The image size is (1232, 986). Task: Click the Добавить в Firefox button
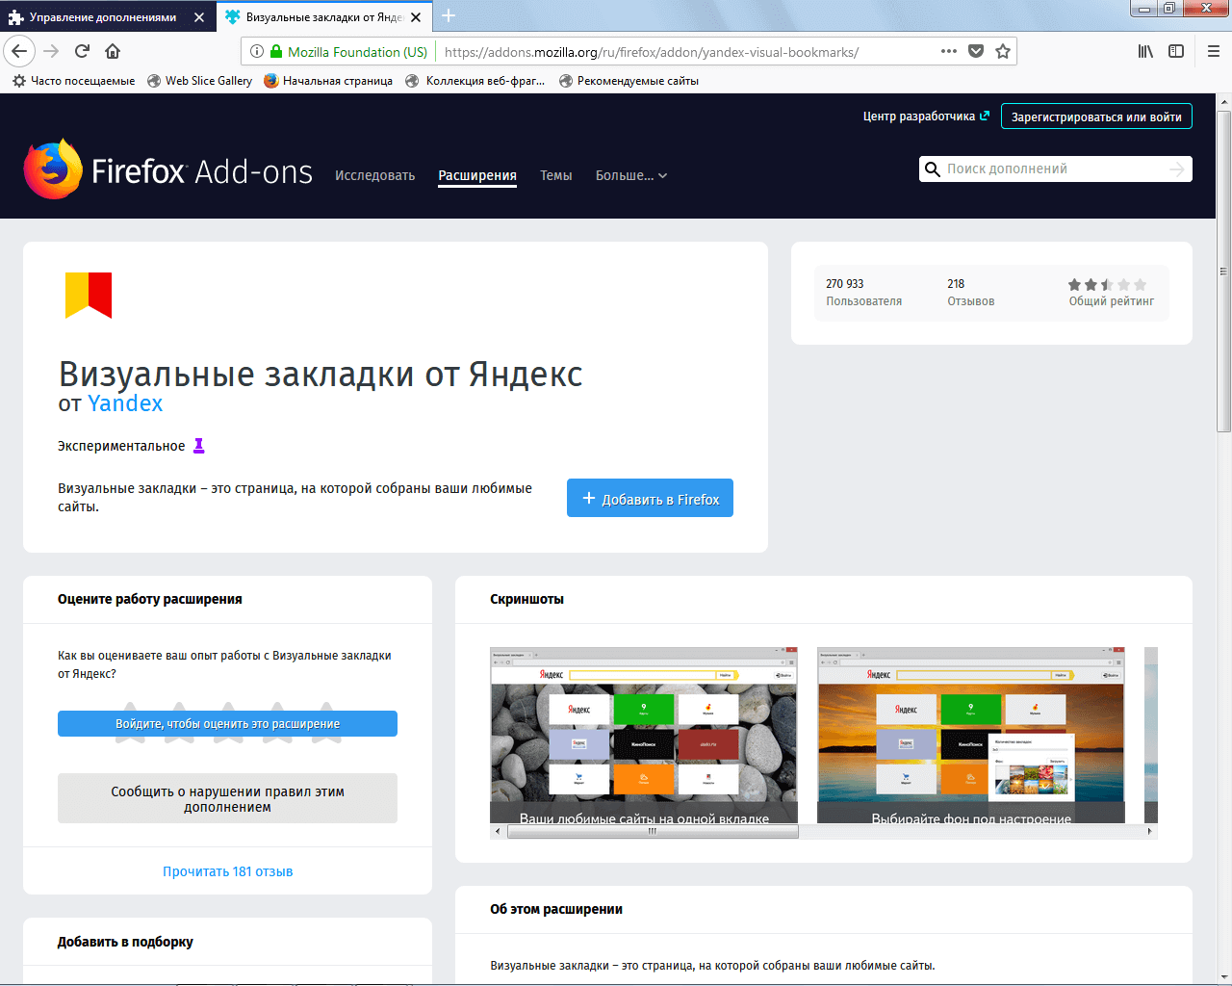tap(650, 498)
